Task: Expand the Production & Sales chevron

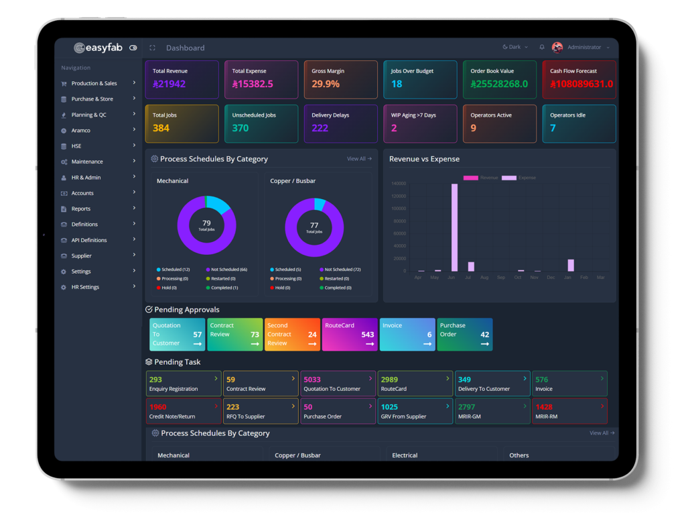Action: [x=134, y=82]
